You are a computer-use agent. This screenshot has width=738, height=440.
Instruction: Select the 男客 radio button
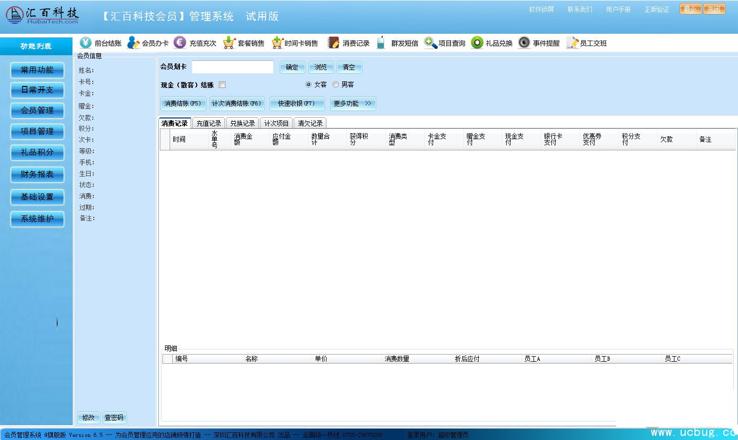336,84
